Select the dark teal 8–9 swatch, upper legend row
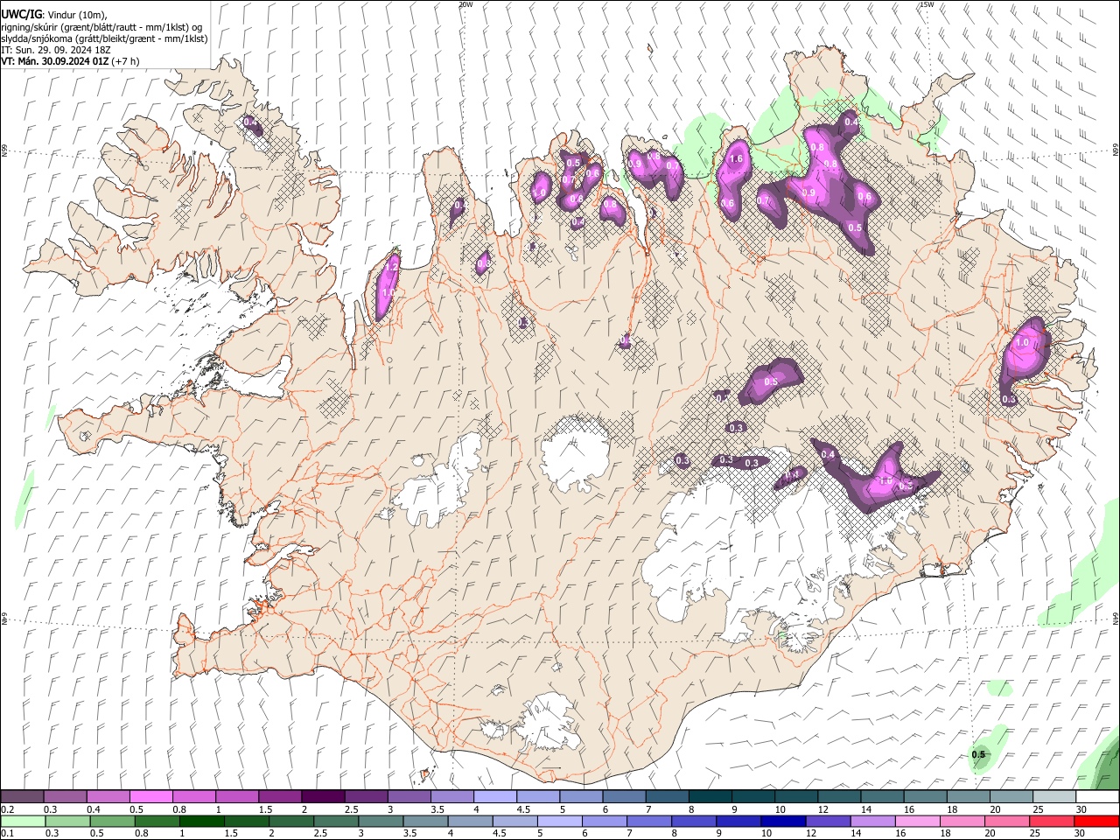This screenshot has width=1120, height=840. tap(709, 796)
